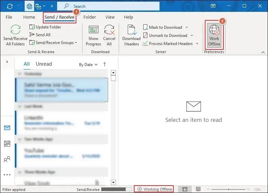The image size is (268, 193).
Task: Toggle the Work Offline ribbon button
Action: click(x=214, y=35)
